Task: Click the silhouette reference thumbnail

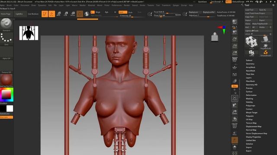Action: coord(29,33)
